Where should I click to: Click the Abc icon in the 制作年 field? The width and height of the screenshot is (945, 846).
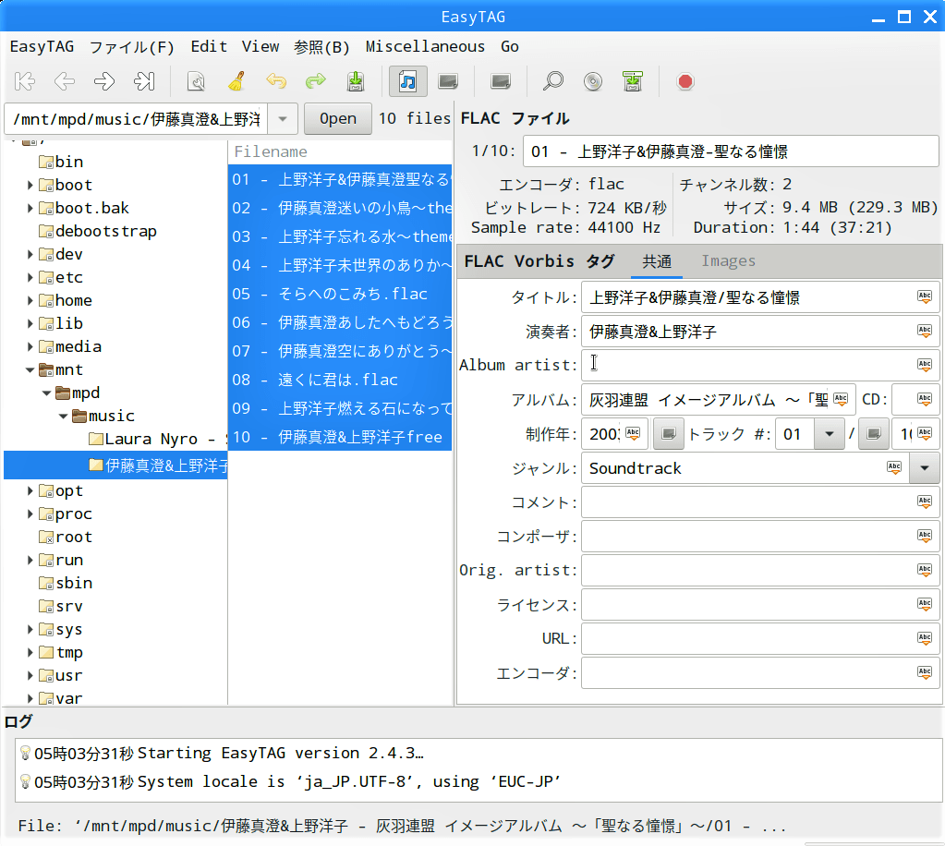(633, 433)
